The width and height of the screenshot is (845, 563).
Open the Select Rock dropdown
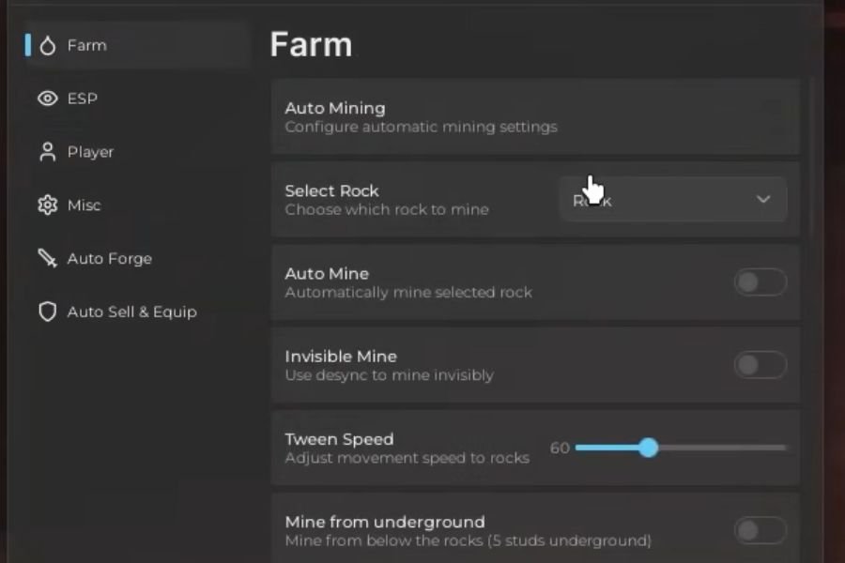[x=672, y=200]
